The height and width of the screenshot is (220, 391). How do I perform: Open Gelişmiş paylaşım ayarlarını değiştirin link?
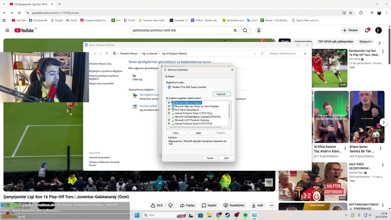pyautogui.click(x=104, y=77)
